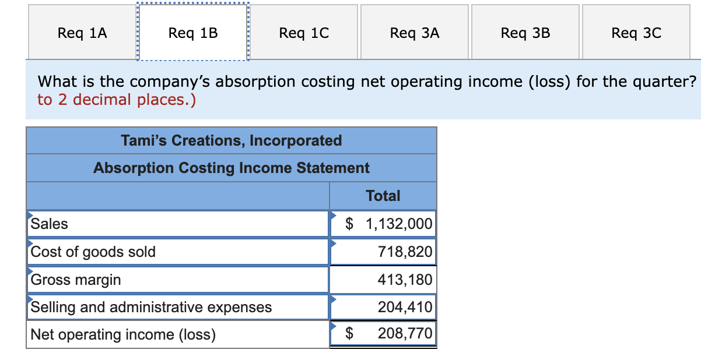Open the Sales row label dropdown
This screenshot has width=701, height=353.
178,224
